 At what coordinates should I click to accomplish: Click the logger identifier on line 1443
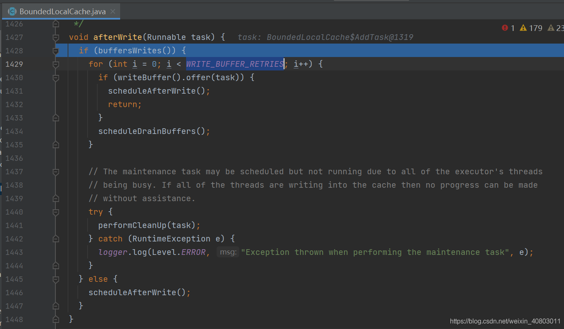tap(113, 252)
